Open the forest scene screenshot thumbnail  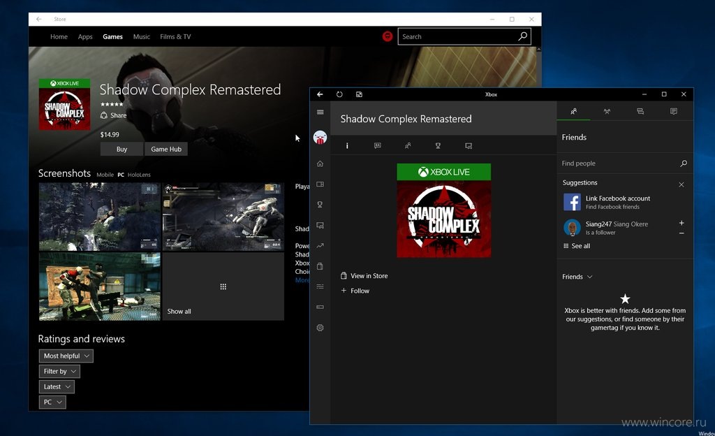point(99,217)
